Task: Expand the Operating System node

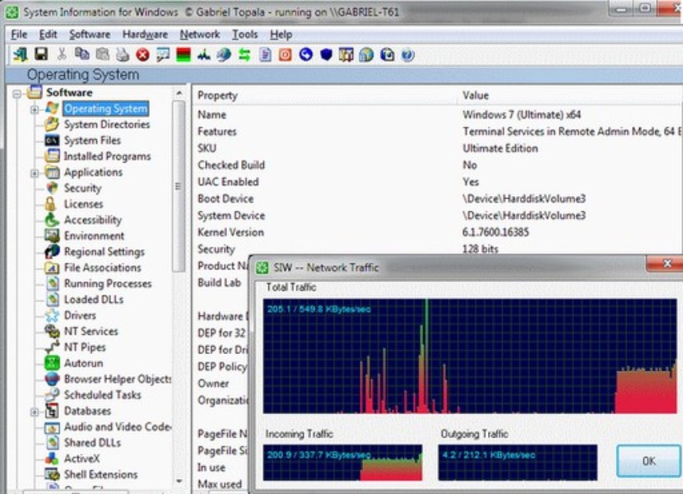Action: 35,109
